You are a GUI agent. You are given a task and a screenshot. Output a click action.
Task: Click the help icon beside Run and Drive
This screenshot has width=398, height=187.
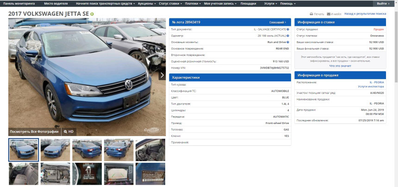pos(288,42)
